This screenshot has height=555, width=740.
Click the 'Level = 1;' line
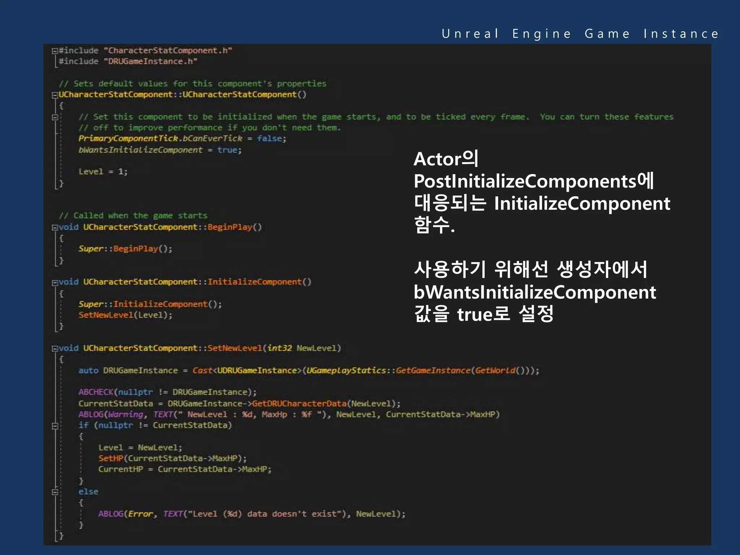(103, 172)
